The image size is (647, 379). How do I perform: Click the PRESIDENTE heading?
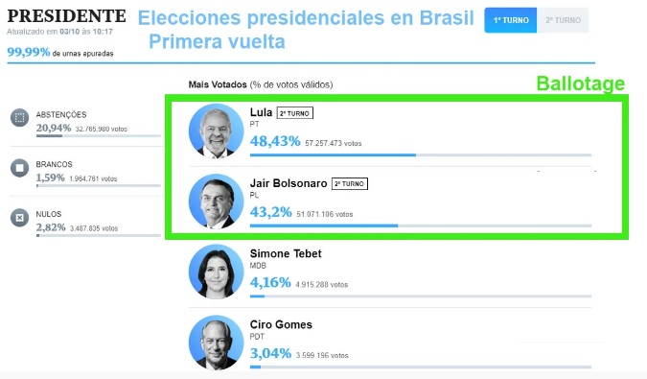[66, 16]
